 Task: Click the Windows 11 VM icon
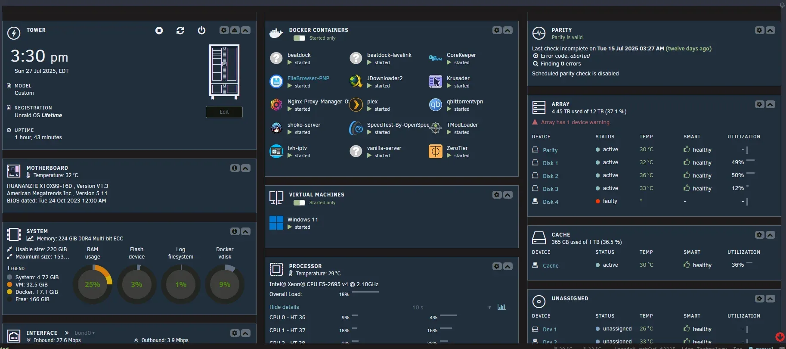pyautogui.click(x=276, y=223)
